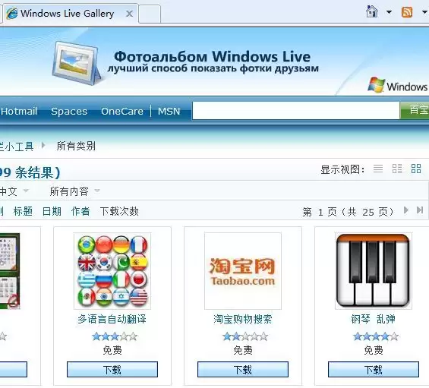Go to next page arrow
Screen dimensions: 429x388
pos(406,210)
